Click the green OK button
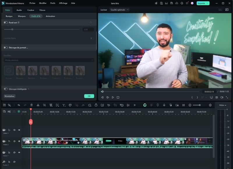Image resolution: width=233 pixels, height=169 pixels. click(89, 96)
